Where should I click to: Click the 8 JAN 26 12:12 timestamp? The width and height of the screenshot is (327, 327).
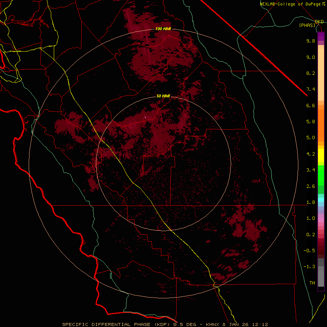tap(245, 324)
